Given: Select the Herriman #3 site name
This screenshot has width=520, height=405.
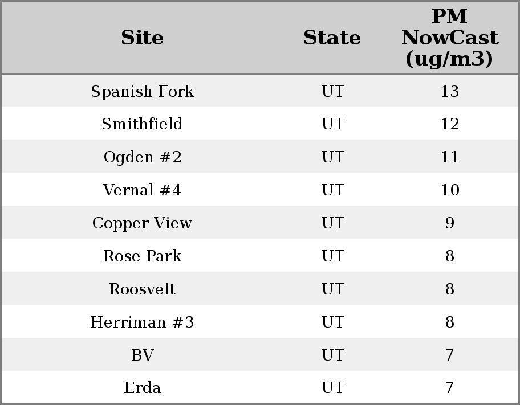Looking at the screenshot, I should (142, 322).
